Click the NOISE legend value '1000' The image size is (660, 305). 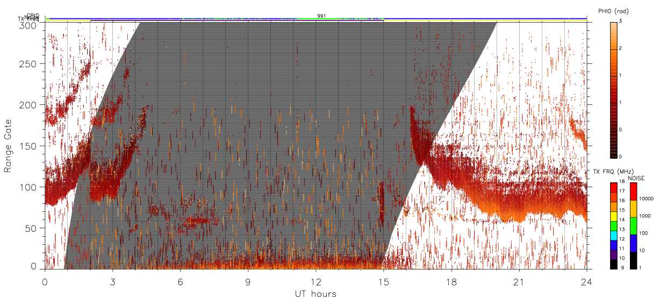click(x=645, y=216)
